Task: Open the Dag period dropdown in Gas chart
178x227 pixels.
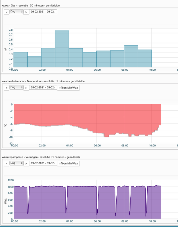Action: 16,12
